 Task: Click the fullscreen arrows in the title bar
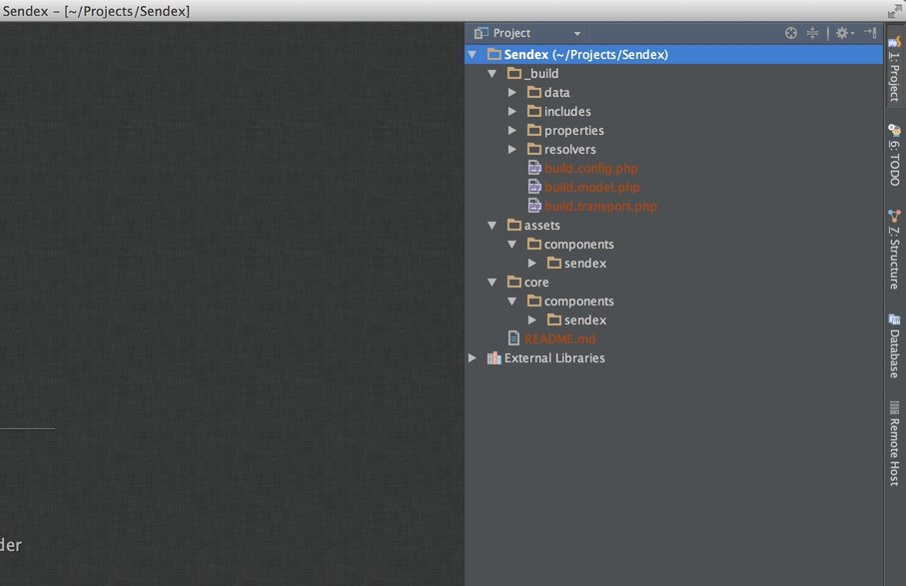coord(894,10)
